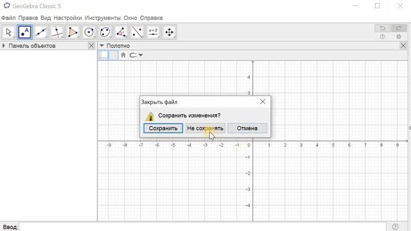
Task: Expand the Панель объектов style bar triangle
Action: pyautogui.click(x=4, y=46)
